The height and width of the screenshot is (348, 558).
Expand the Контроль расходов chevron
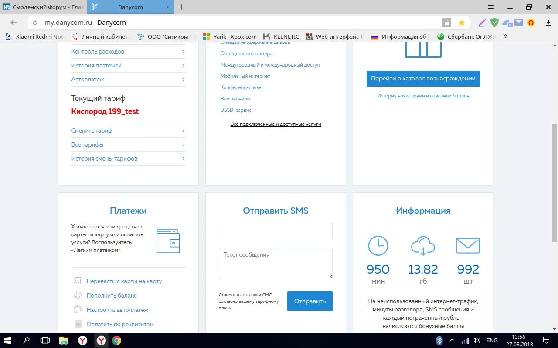pos(183,52)
